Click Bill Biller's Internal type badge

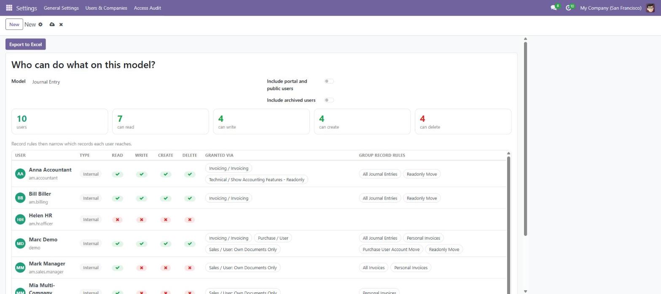91,198
